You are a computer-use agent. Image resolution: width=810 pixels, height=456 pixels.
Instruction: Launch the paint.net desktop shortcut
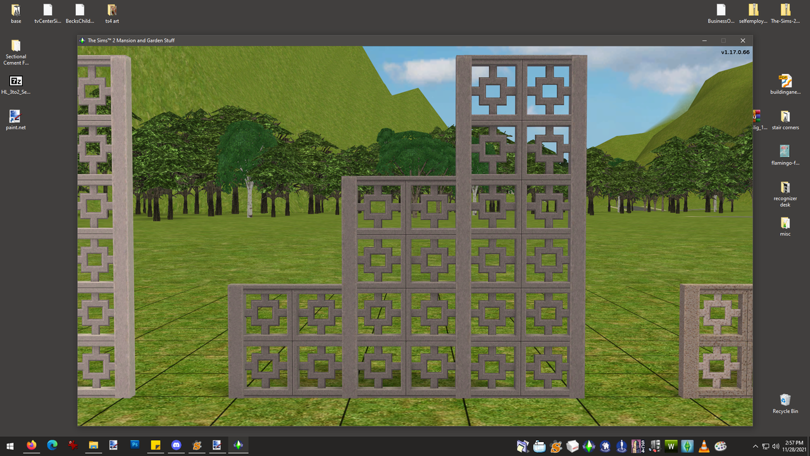pyautogui.click(x=16, y=120)
